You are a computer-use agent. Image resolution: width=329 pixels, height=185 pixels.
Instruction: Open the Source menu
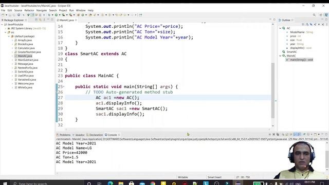tap(18, 10)
